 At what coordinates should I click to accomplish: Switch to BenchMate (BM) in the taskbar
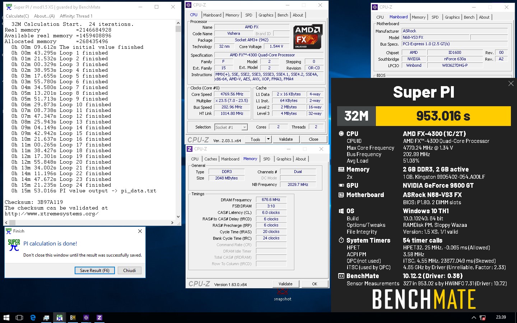click(x=73, y=318)
